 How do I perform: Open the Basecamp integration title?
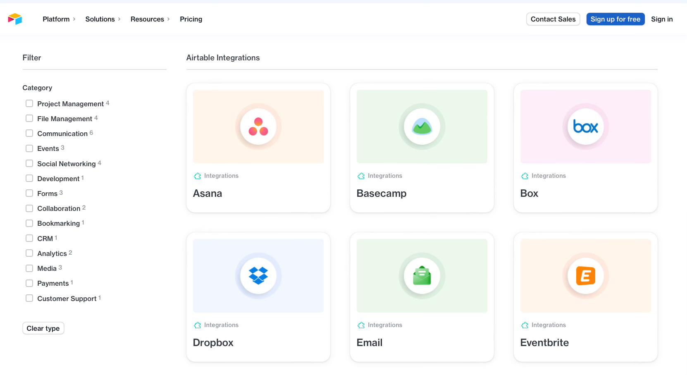tap(382, 193)
